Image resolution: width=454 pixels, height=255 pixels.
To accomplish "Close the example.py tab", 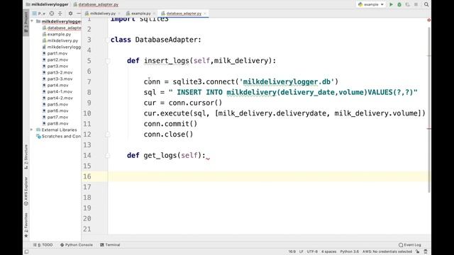I will pos(154,13).
